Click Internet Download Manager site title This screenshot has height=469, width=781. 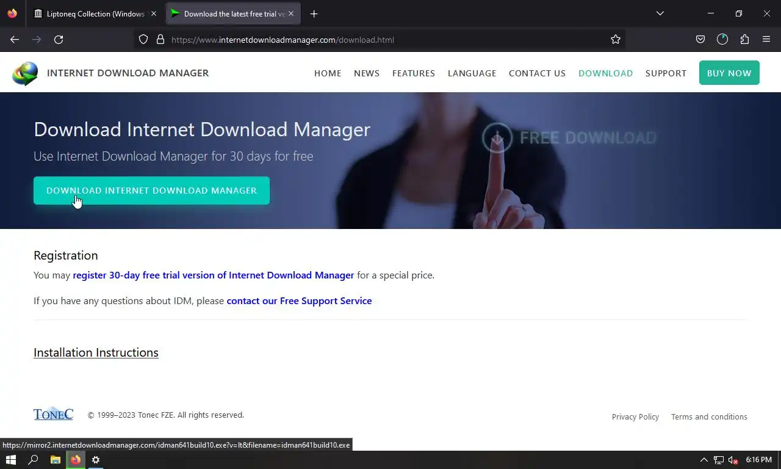click(x=128, y=73)
